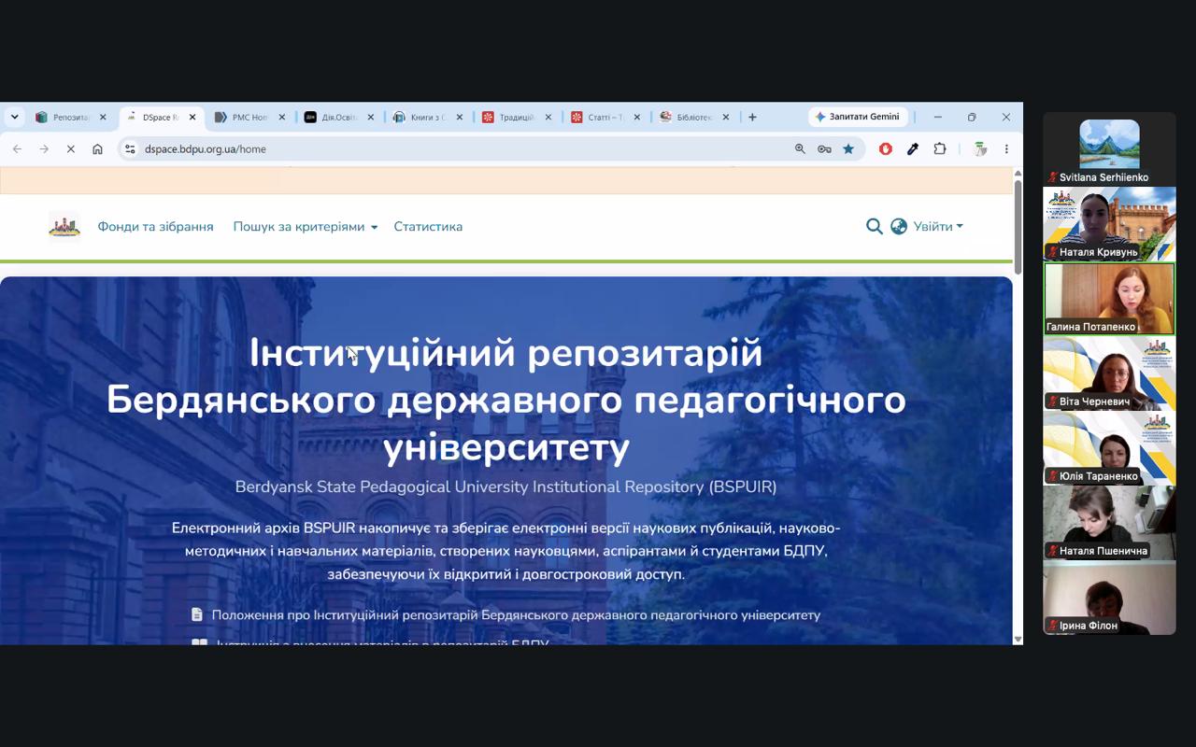Open the Extensions puzzle icon
Screen dimensions: 1196x747
[940, 148]
